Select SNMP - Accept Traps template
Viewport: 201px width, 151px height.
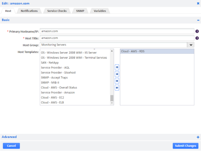(75, 78)
